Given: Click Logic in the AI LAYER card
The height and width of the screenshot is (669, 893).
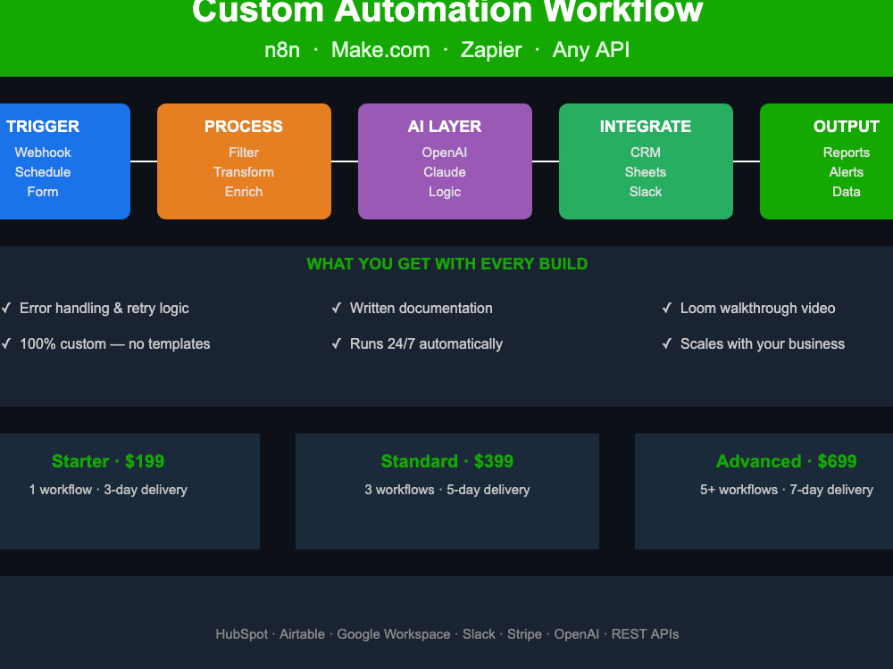Looking at the screenshot, I should point(445,192).
